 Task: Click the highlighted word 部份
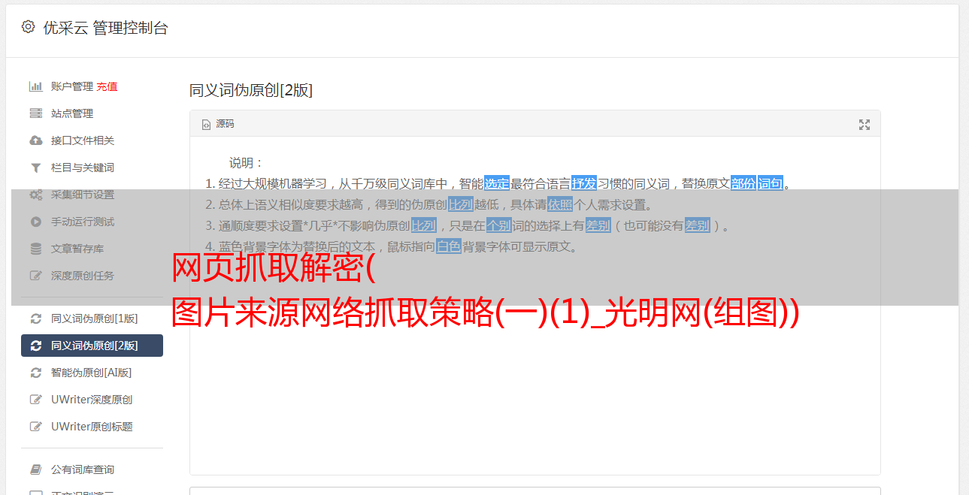pos(743,183)
